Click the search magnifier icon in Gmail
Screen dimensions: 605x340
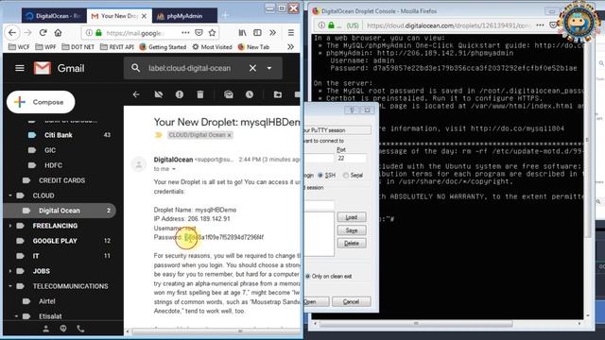click(135, 68)
